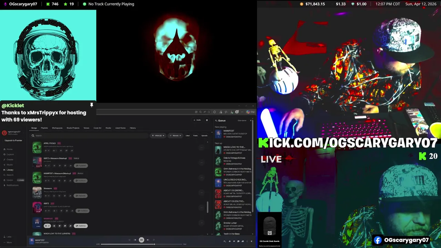The image size is (441, 248).
Task: Switch to the Studio Projects tab
Action: point(73,128)
